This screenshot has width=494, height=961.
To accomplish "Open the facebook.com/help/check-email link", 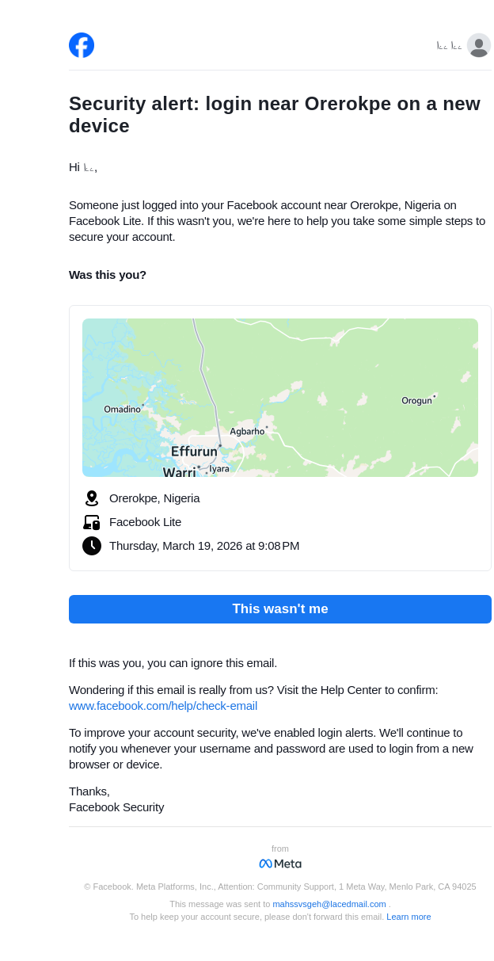I will 163,706.
